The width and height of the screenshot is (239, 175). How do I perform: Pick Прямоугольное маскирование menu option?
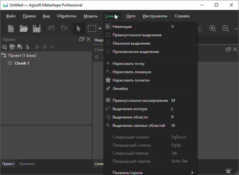[140, 101]
